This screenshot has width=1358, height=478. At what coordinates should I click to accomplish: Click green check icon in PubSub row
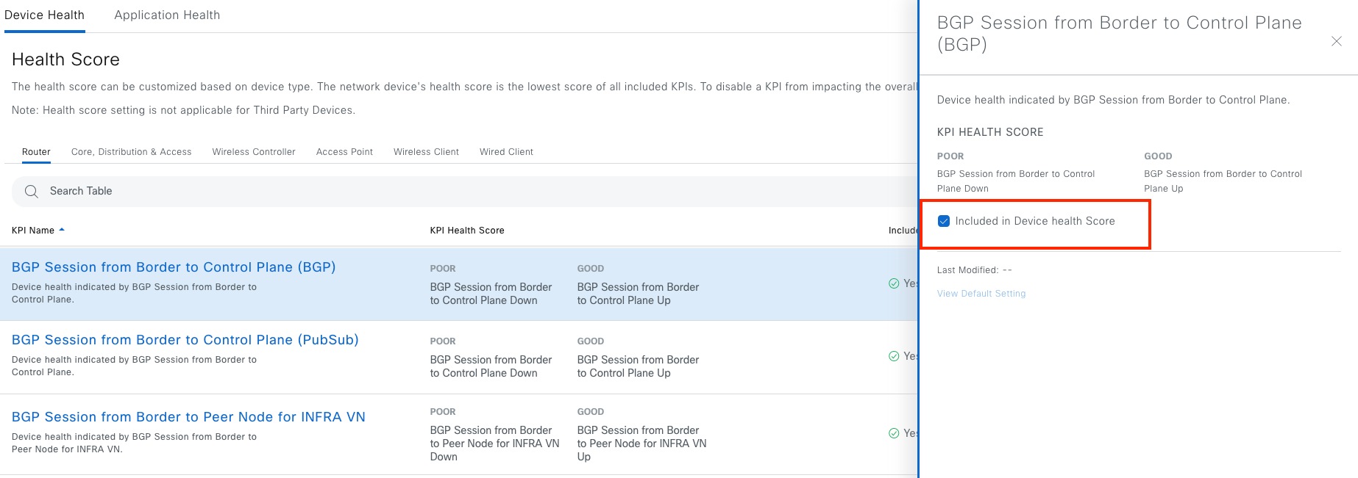[x=894, y=356]
